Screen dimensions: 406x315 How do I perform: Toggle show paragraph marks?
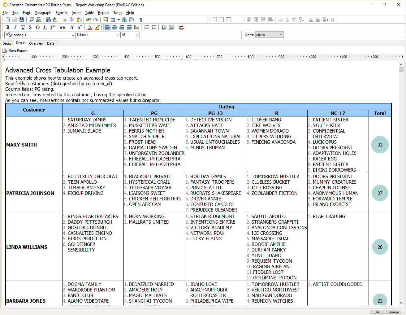tap(141, 20)
